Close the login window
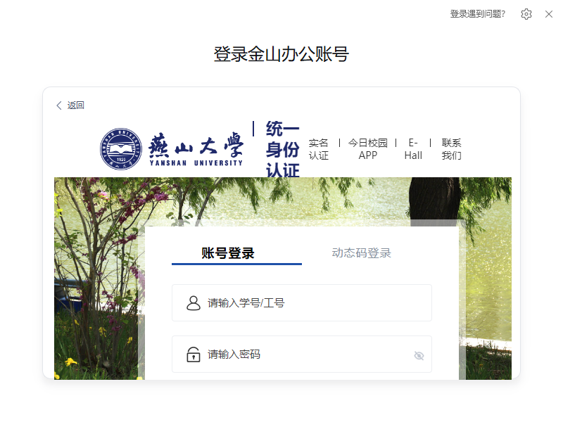The height and width of the screenshot is (422, 563). tap(549, 14)
